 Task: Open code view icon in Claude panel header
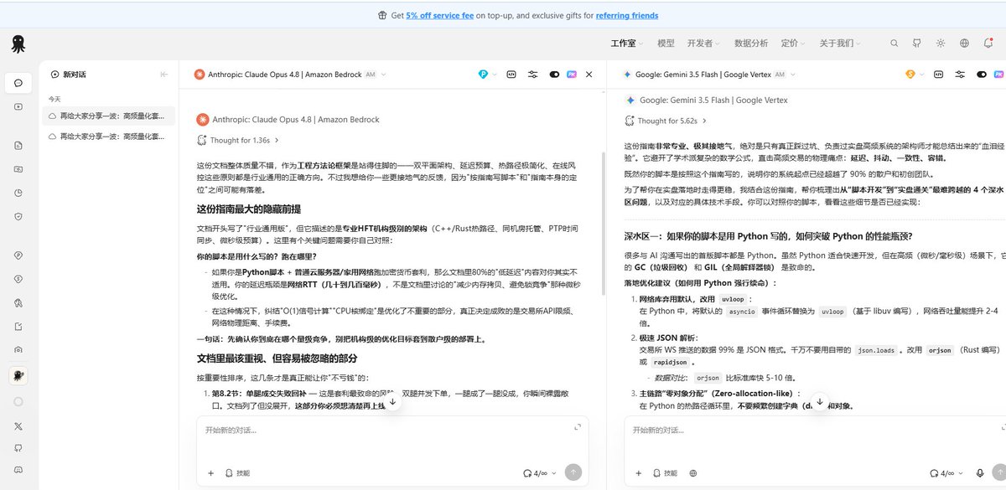click(x=511, y=75)
